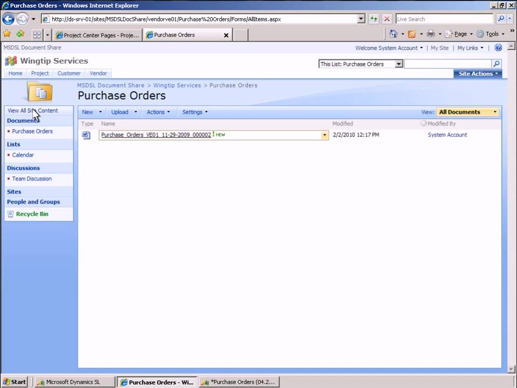Switch to the Home navigation tab
This screenshot has width=517, height=388.
tap(16, 73)
